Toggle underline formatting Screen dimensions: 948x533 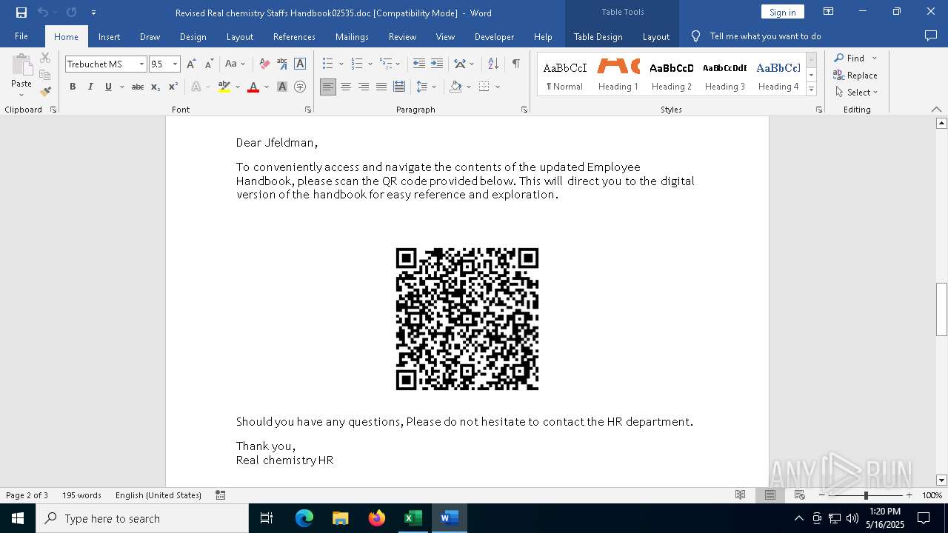pyautogui.click(x=108, y=87)
